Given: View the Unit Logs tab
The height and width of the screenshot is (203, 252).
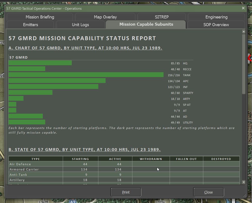Looking at the screenshot, I should click(x=80, y=25).
